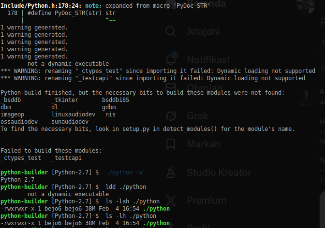Click the 'gdbm' module name
The height and width of the screenshot is (228, 325).
pos(109,107)
